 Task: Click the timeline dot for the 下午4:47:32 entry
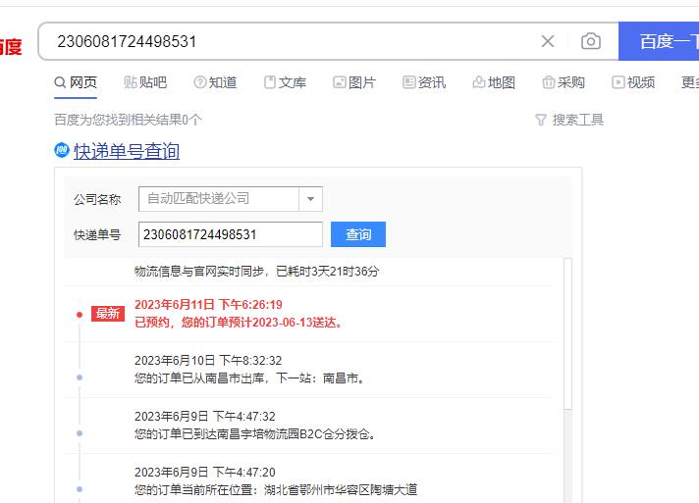pyautogui.click(x=80, y=433)
